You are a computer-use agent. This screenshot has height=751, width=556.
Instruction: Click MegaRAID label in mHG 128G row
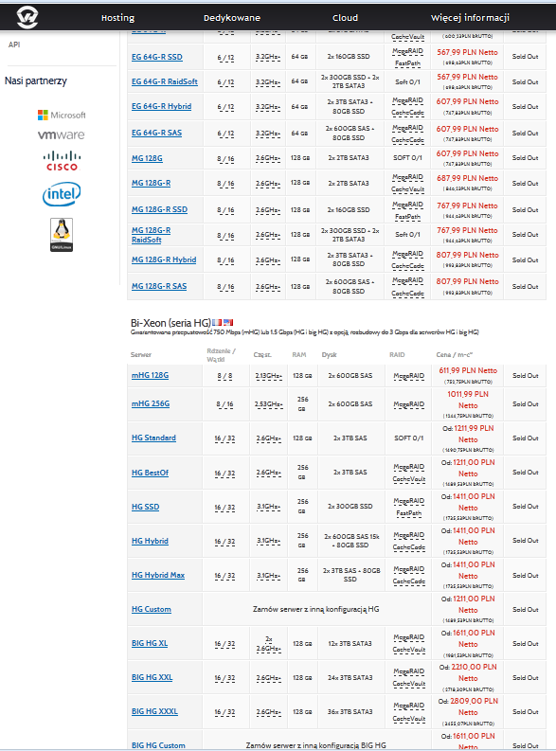408,376
